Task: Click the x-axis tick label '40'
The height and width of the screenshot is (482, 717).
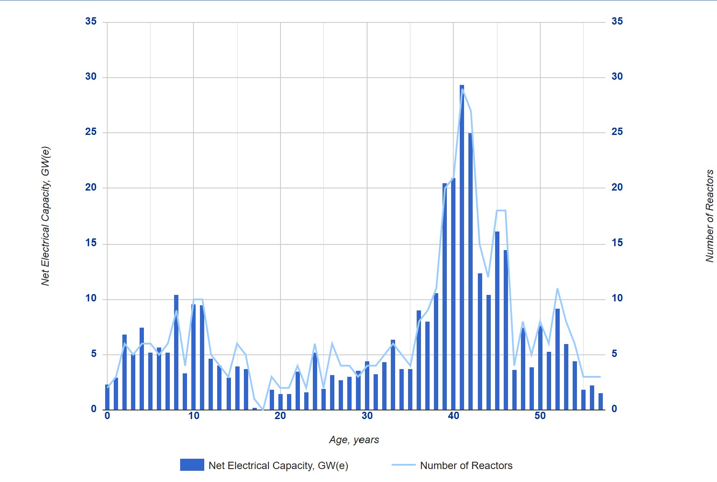Action: pyautogui.click(x=453, y=416)
